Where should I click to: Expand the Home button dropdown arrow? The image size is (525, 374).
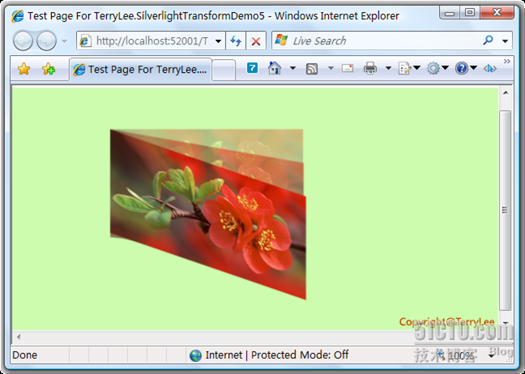(292, 68)
